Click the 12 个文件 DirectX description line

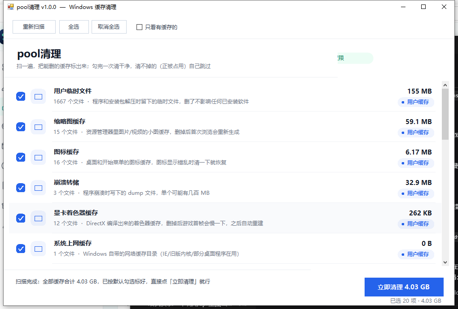(x=159, y=223)
